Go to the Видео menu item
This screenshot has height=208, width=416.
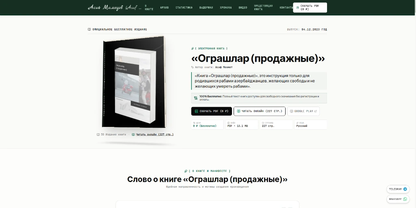pyautogui.click(x=243, y=8)
